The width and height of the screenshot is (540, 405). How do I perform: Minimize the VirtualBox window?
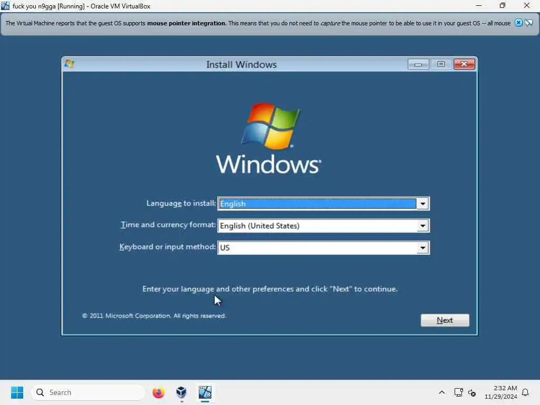(479, 5)
